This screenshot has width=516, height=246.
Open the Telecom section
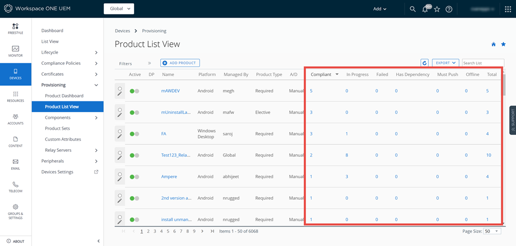click(15, 187)
